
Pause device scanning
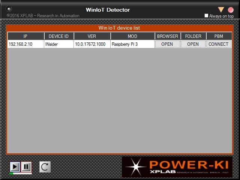click(26, 166)
